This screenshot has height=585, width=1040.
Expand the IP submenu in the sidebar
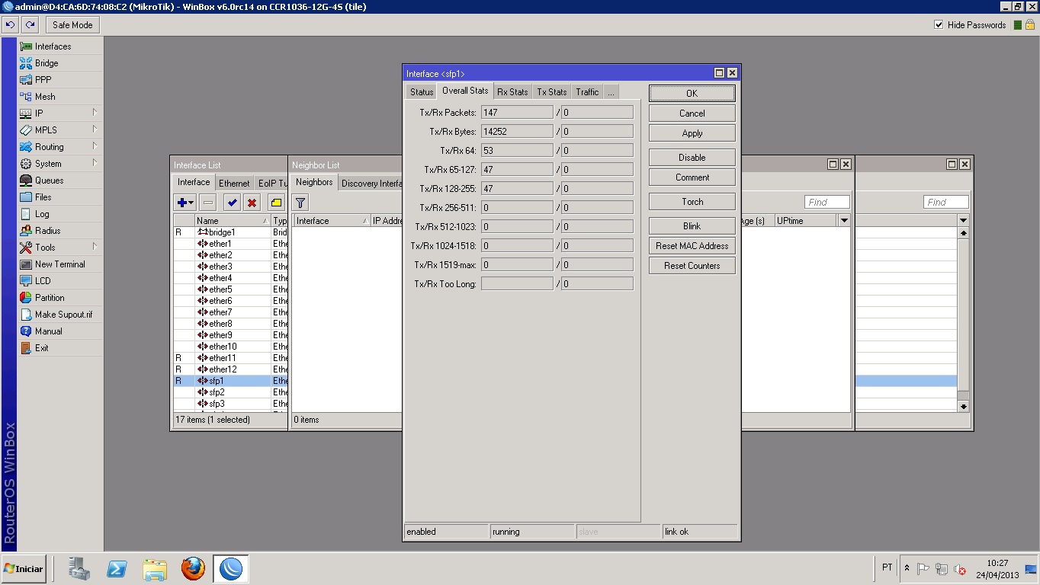(x=60, y=113)
